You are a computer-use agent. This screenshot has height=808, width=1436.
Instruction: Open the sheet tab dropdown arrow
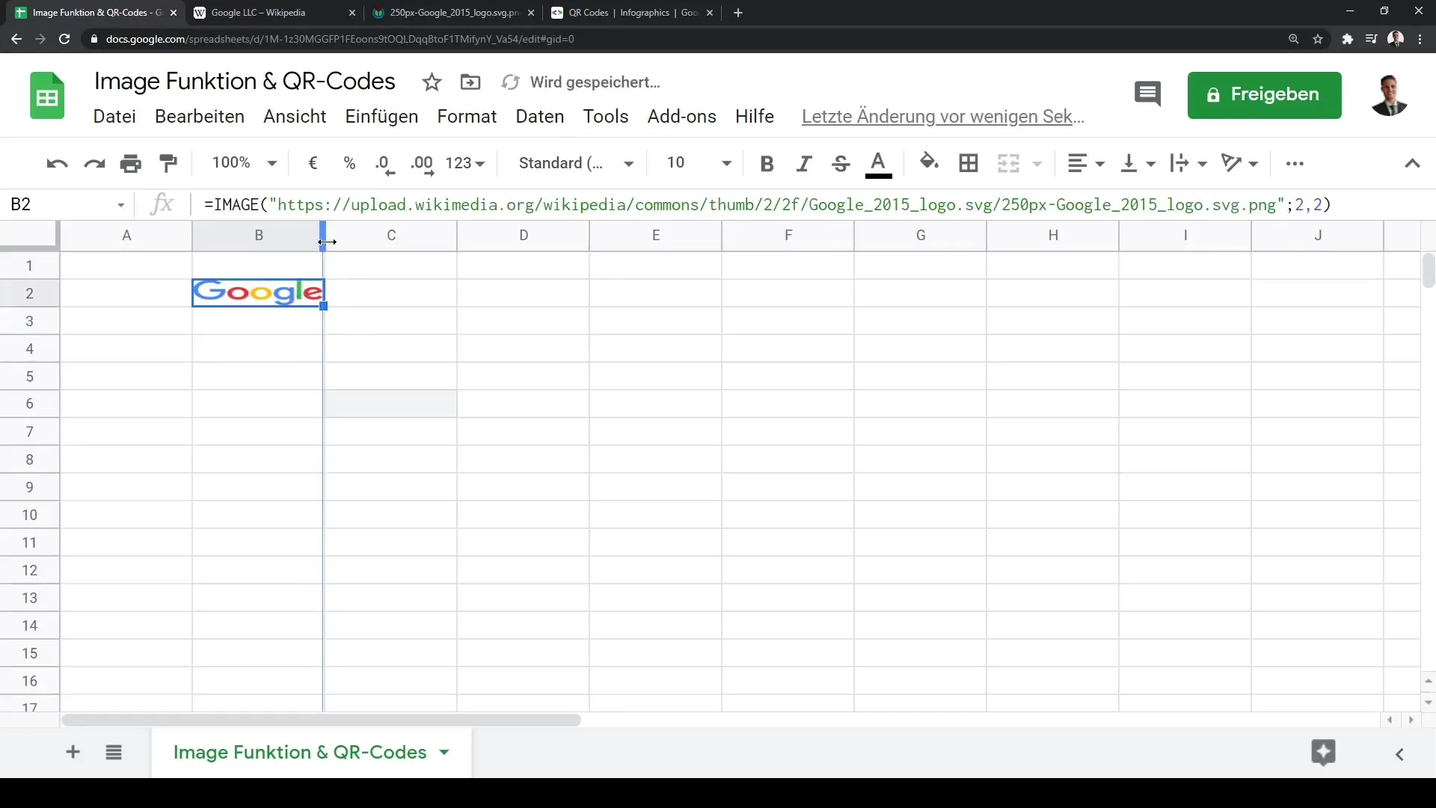(444, 752)
